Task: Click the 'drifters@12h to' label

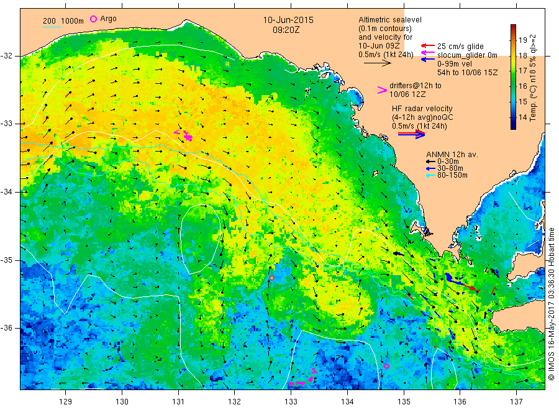Action: pyautogui.click(x=416, y=86)
